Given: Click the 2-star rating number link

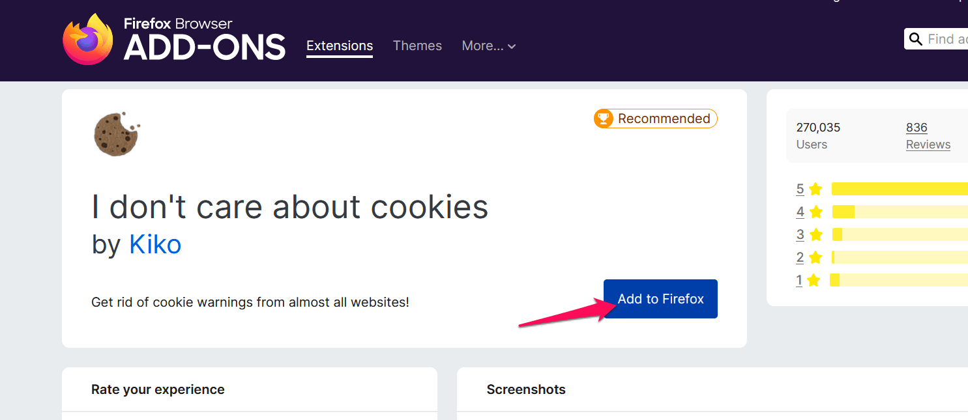Looking at the screenshot, I should coord(800,257).
